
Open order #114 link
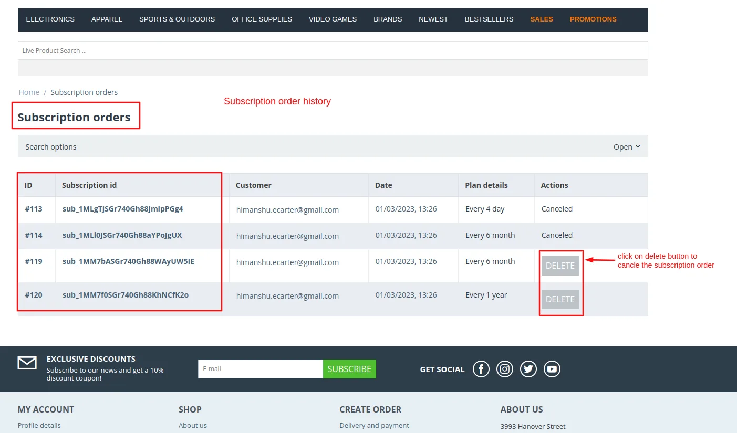point(34,235)
